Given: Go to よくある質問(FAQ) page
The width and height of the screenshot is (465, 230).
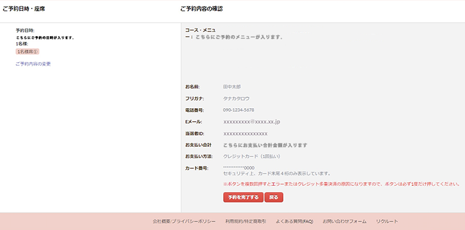Looking at the screenshot, I should 294,221.
